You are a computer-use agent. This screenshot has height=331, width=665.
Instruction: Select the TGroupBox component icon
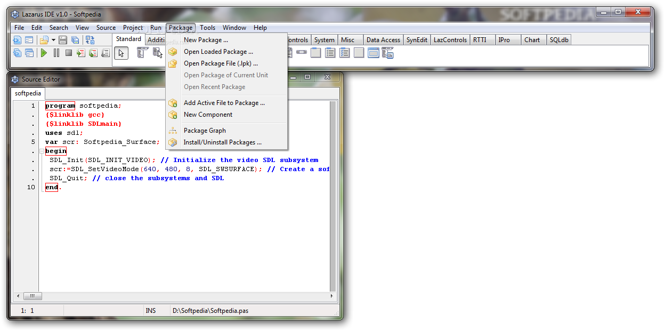[x=316, y=53]
